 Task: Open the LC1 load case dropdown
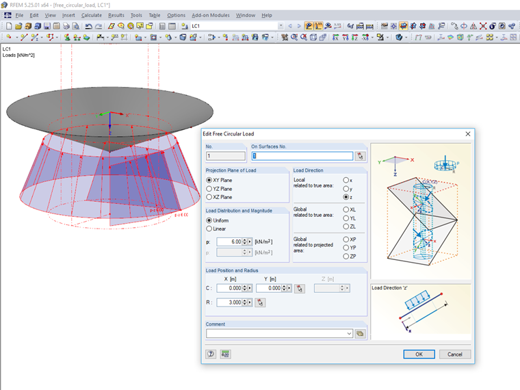click(279, 26)
